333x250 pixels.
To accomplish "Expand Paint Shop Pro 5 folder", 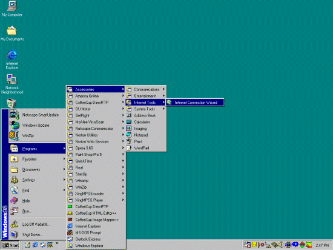I will pos(96,155).
